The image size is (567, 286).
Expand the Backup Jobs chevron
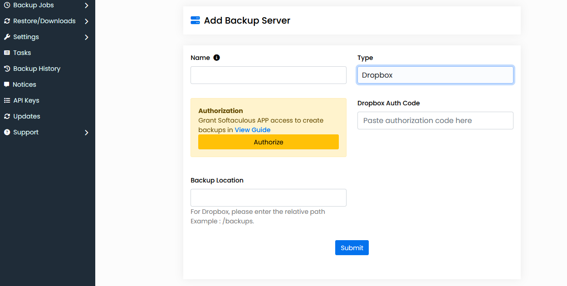pyautogui.click(x=87, y=5)
